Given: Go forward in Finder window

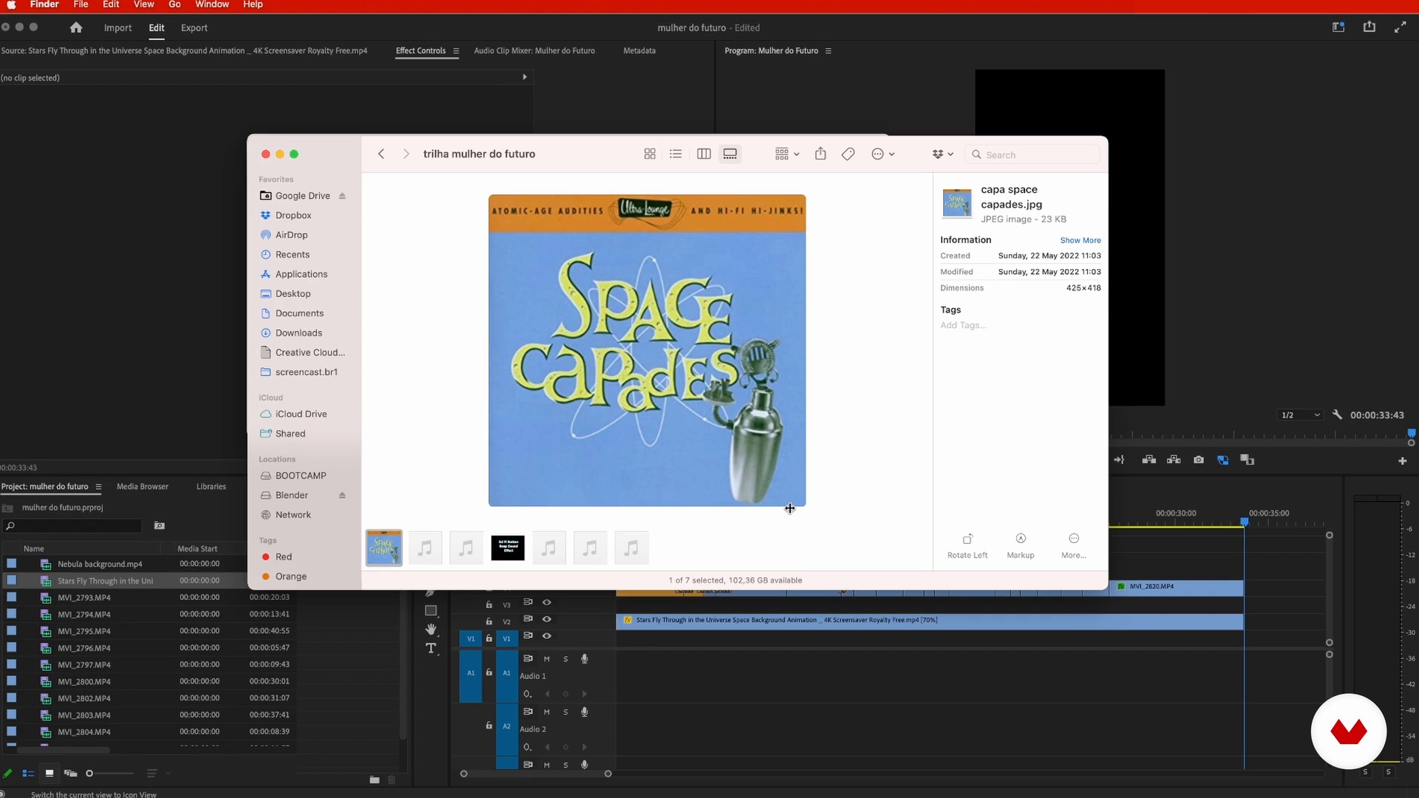Looking at the screenshot, I should (x=406, y=154).
